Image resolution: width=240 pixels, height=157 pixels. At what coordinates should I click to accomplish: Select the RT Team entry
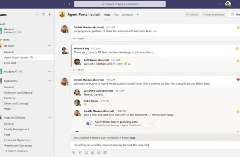point(9,46)
